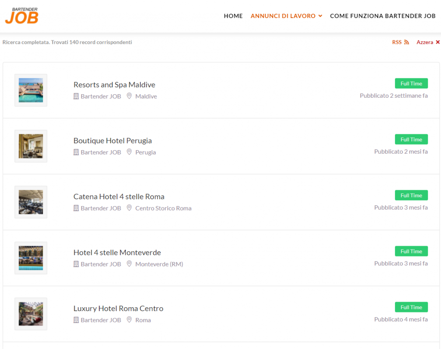This screenshot has height=349, width=441.
Task: Click the Boutique Hotel Perugia thumbnail image
Action: click(31, 146)
